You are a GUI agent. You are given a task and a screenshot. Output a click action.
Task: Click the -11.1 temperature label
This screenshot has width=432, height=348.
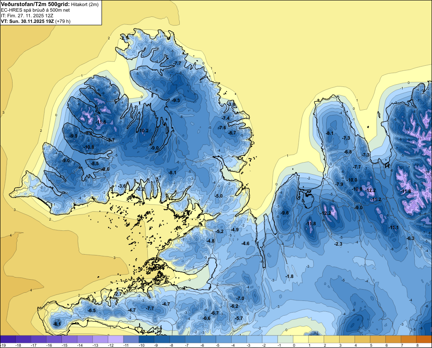[x=394, y=227]
